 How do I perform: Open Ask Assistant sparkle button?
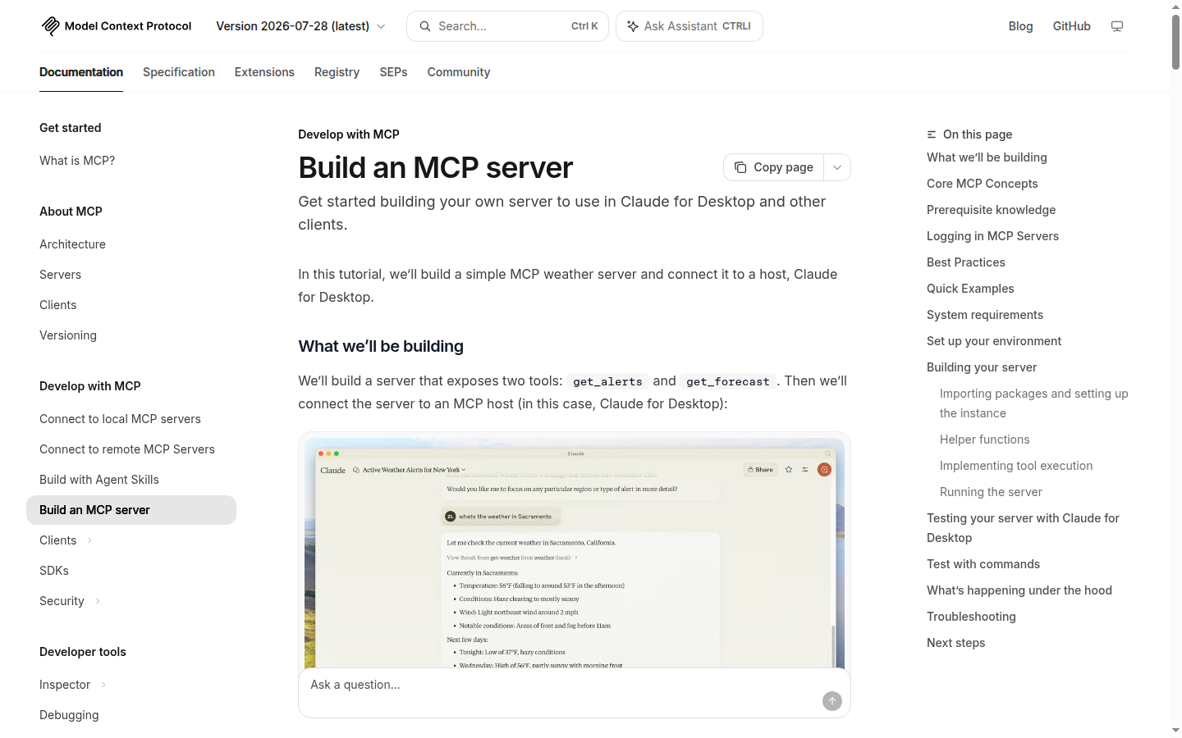click(x=689, y=26)
